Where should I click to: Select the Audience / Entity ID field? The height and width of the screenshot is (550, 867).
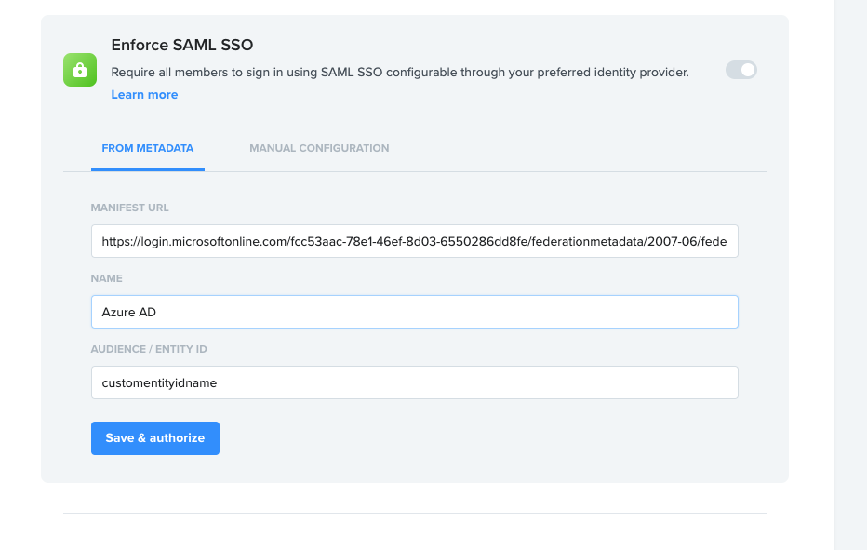(x=414, y=382)
